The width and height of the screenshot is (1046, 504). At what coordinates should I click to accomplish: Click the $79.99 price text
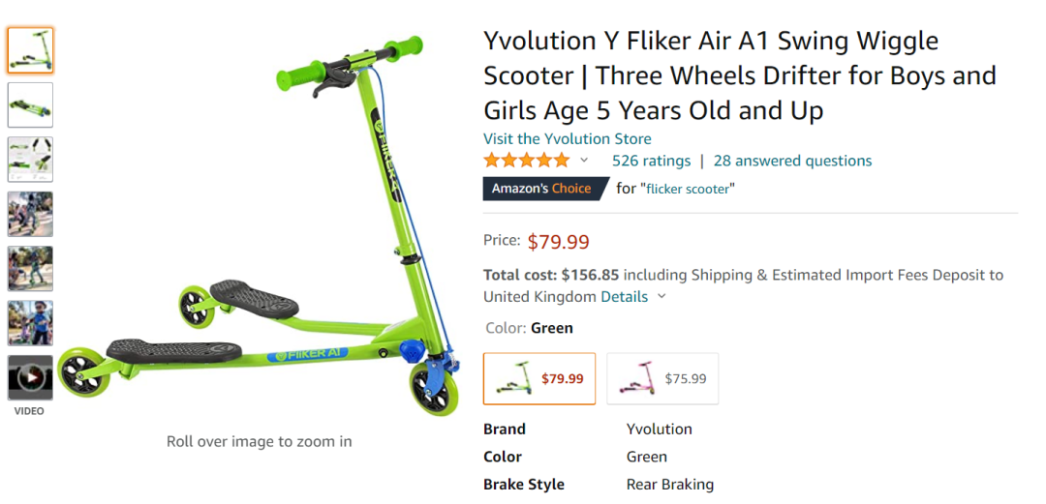pyautogui.click(x=558, y=242)
